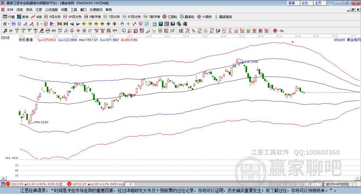Open the 江恩 menu

pyautogui.click(x=39, y=10)
